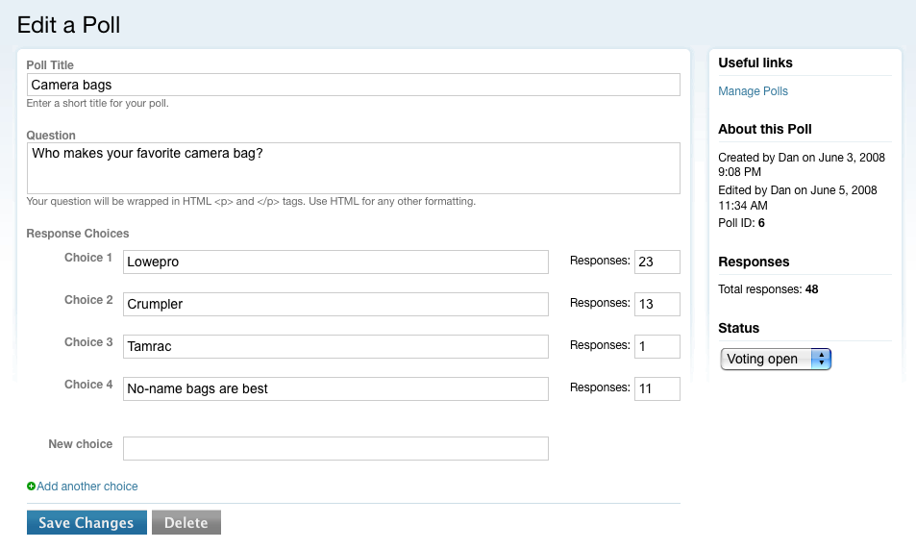
Task: Click the Choice 3 Tamrac field
Action: pos(335,346)
